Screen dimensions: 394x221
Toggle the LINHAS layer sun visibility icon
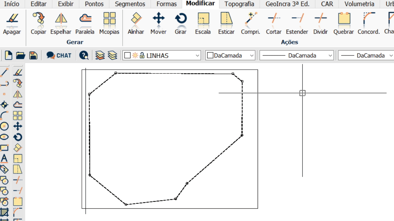click(135, 56)
